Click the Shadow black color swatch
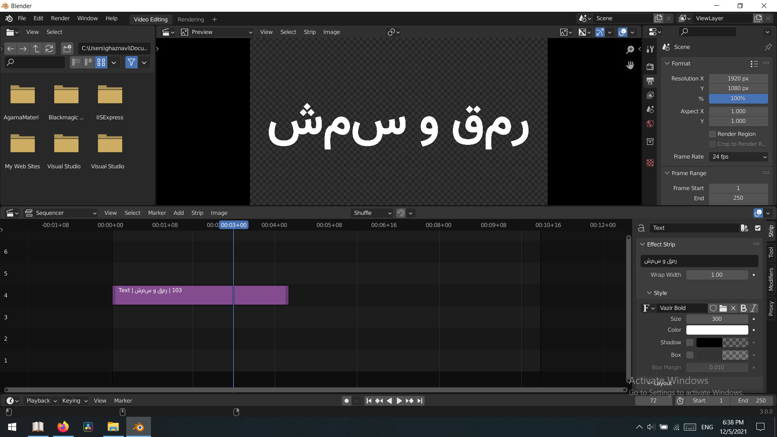Screen dimensions: 777x437 click(x=709, y=343)
